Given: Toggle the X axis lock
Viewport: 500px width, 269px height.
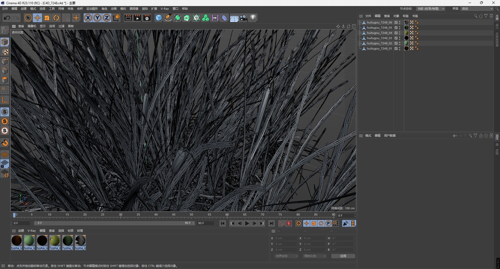Looking at the screenshot, I should tap(88, 18).
